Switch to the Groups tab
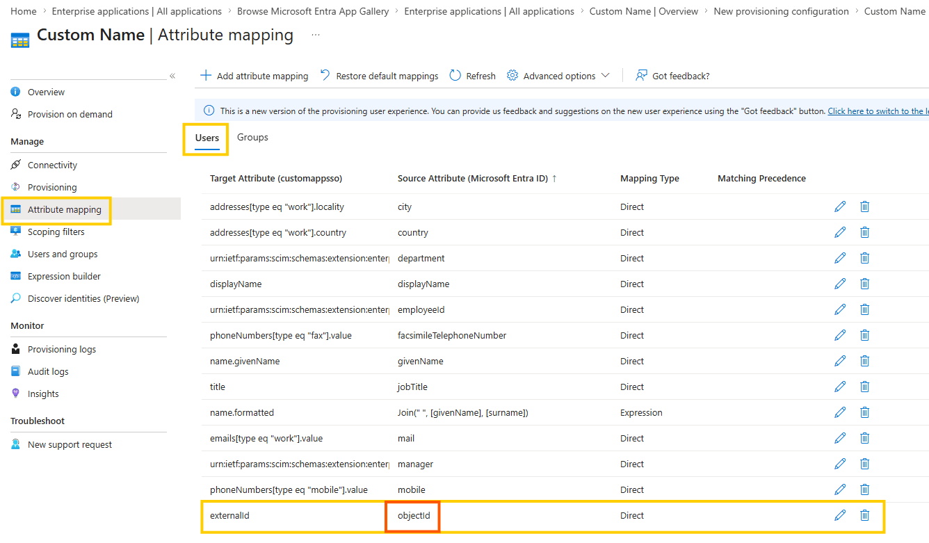The image size is (929, 543). click(x=252, y=137)
